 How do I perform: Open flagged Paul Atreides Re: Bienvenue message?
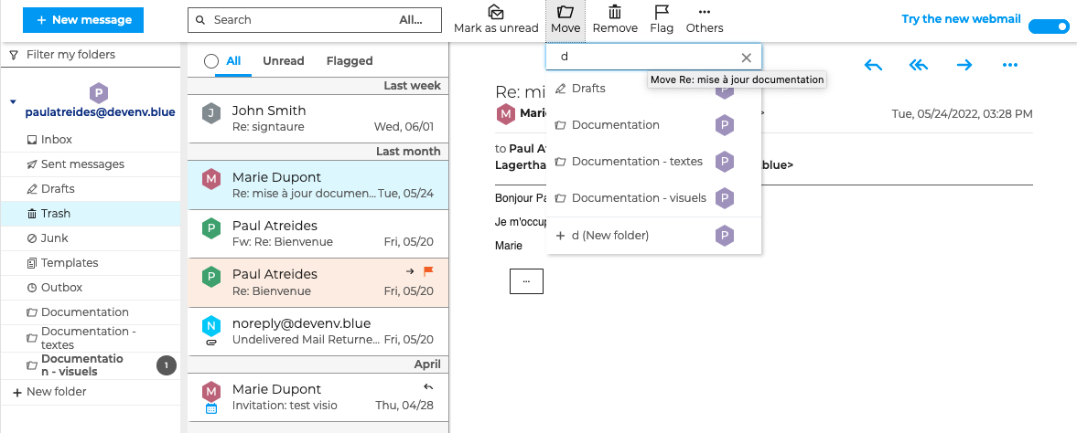coord(318,282)
